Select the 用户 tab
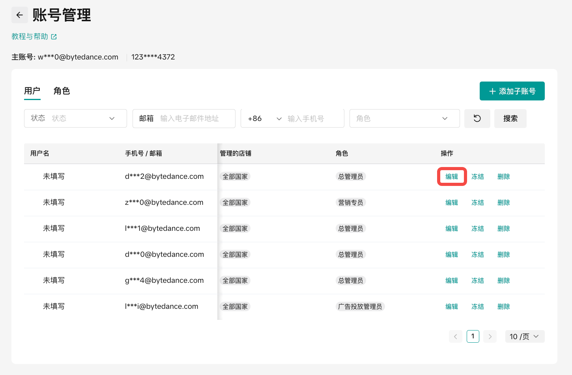572x375 pixels. click(32, 91)
